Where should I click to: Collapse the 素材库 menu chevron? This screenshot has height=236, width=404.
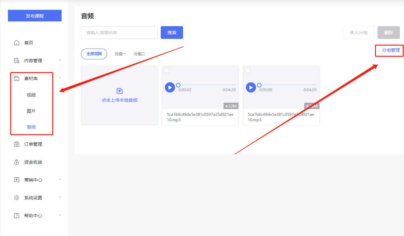pos(60,78)
